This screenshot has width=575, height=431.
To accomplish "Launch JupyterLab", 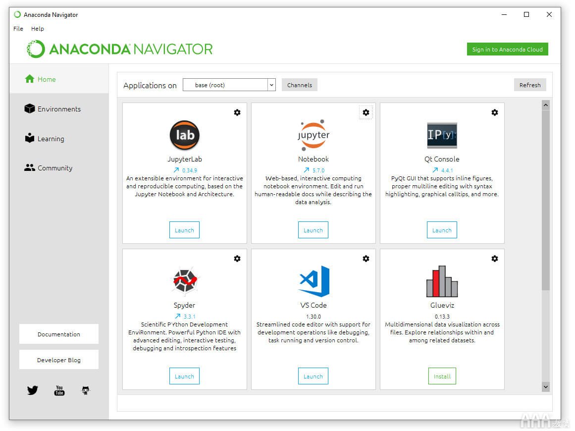I will coord(184,230).
